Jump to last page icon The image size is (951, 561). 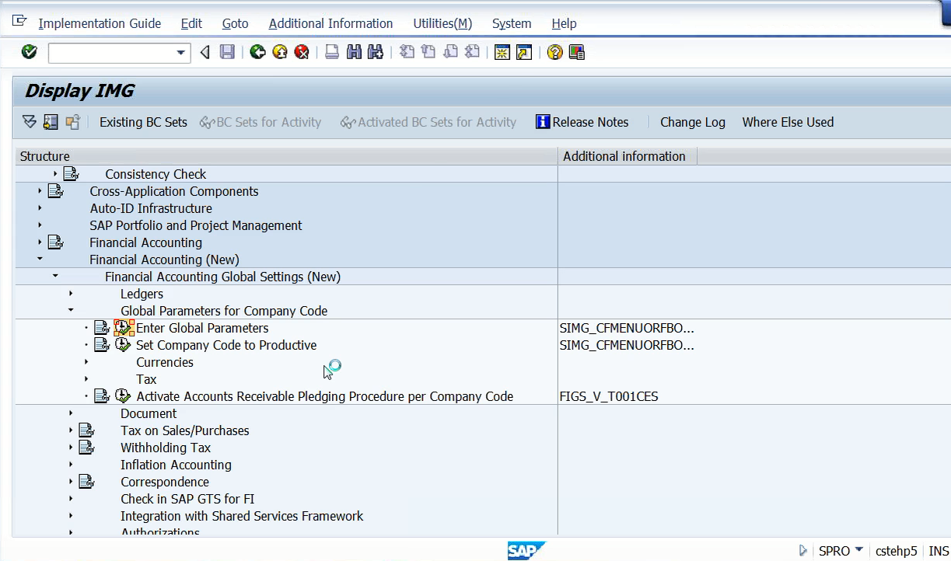point(472,52)
